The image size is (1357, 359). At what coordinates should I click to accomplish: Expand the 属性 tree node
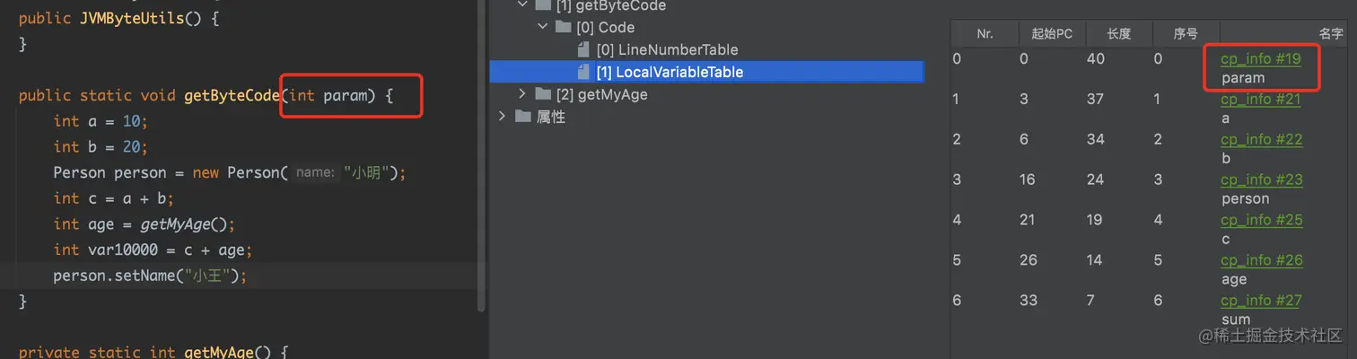[503, 117]
